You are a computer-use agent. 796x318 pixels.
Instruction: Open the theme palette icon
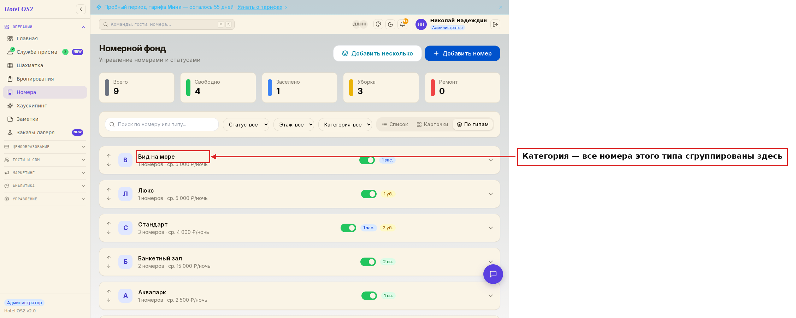tap(378, 24)
